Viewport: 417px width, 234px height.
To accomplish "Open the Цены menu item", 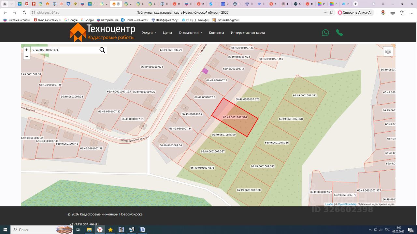I will pos(167,32).
